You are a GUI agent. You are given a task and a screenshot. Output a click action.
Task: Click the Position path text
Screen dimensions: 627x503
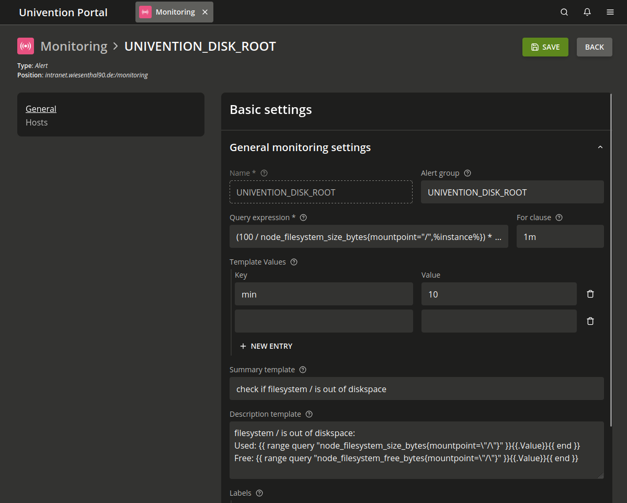point(96,75)
